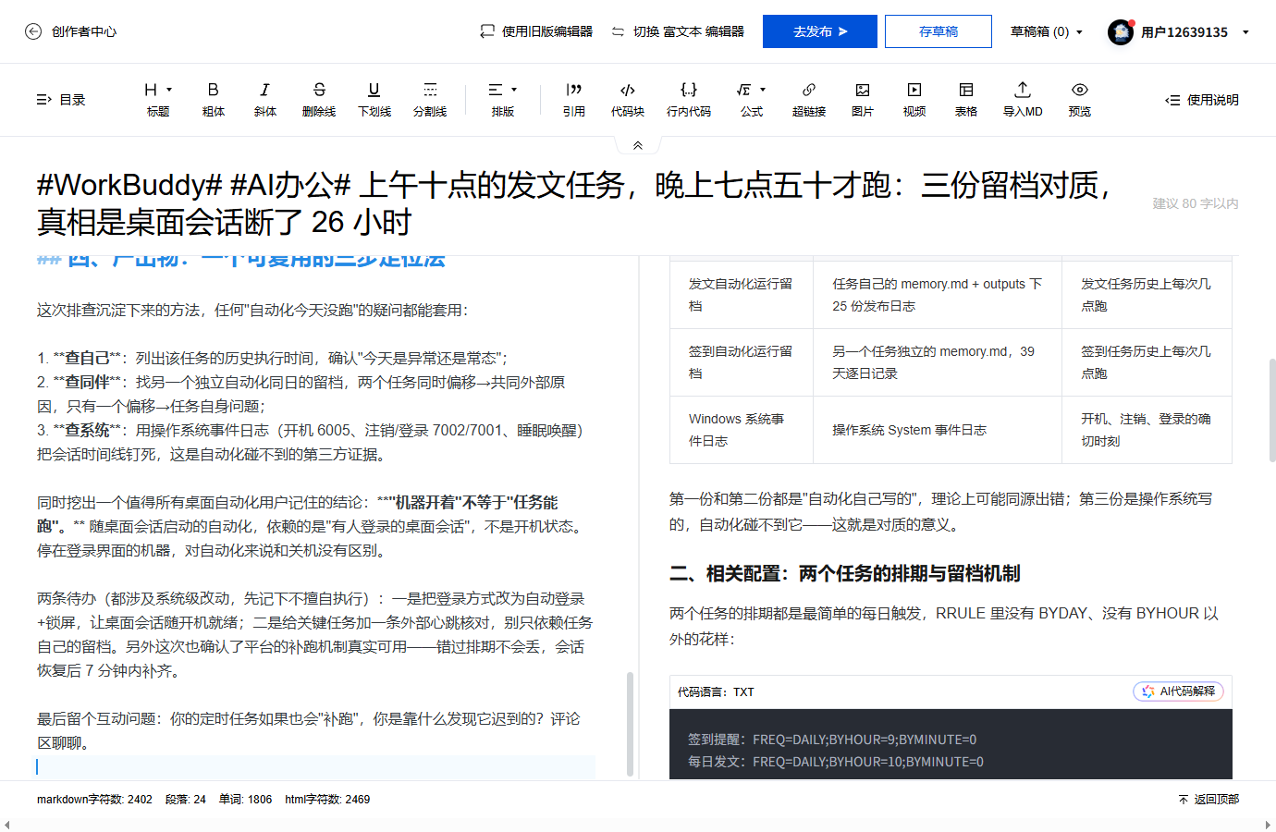Edit the article title field
This screenshot has height=832, width=1276.
[573, 203]
